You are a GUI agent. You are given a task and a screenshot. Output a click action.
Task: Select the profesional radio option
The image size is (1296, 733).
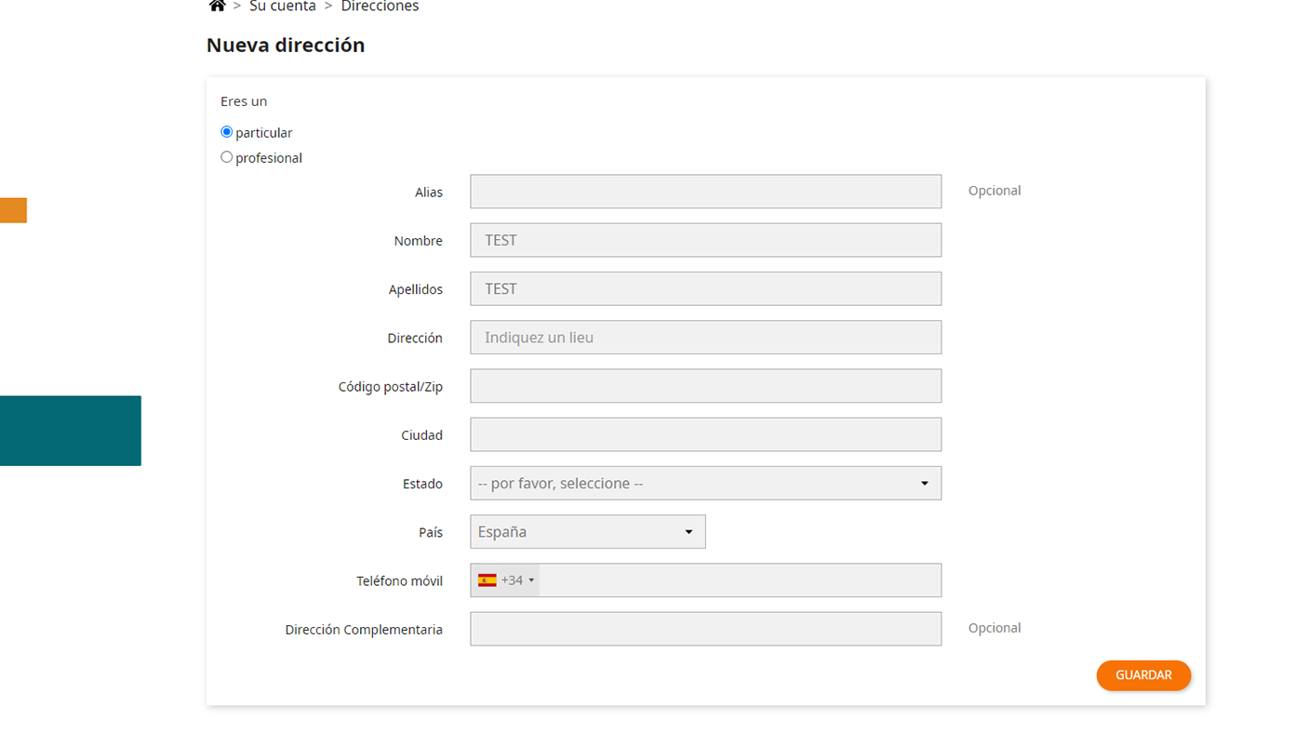tap(226, 157)
